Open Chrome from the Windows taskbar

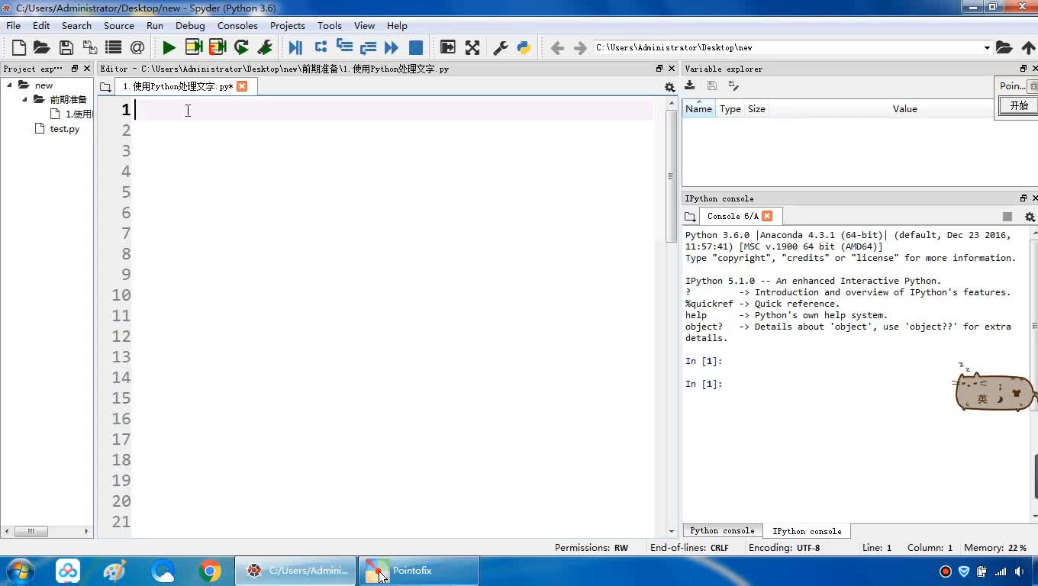point(210,571)
